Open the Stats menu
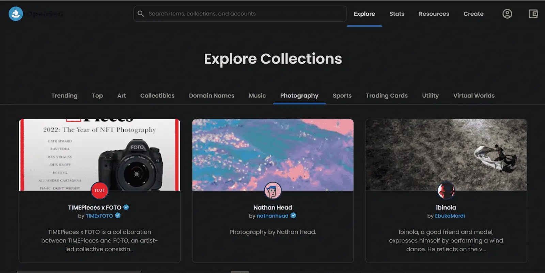This screenshot has width=545, height=273. point(397,14)
